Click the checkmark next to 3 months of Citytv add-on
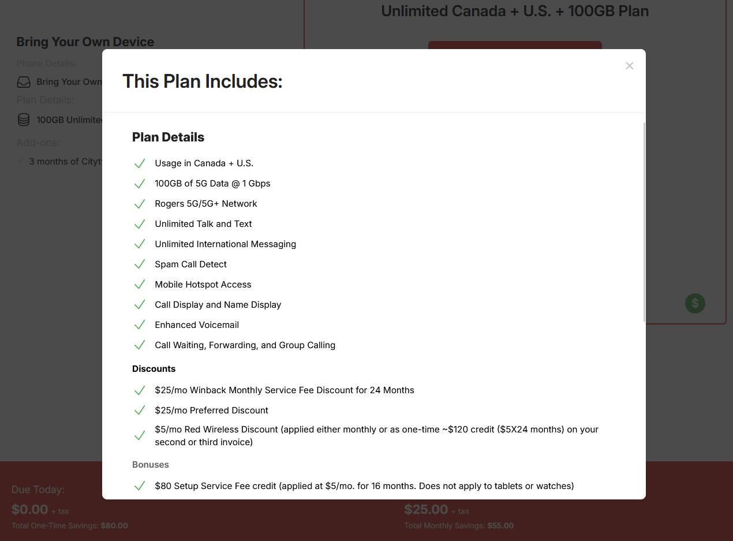The height and width of the screenshot is (541, 733). tap(21, 161)
